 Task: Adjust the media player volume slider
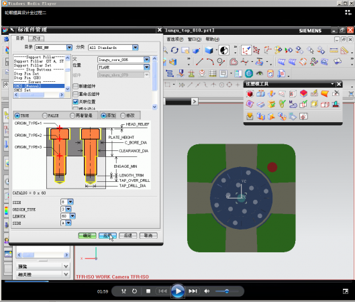click(x=227, y=291)
